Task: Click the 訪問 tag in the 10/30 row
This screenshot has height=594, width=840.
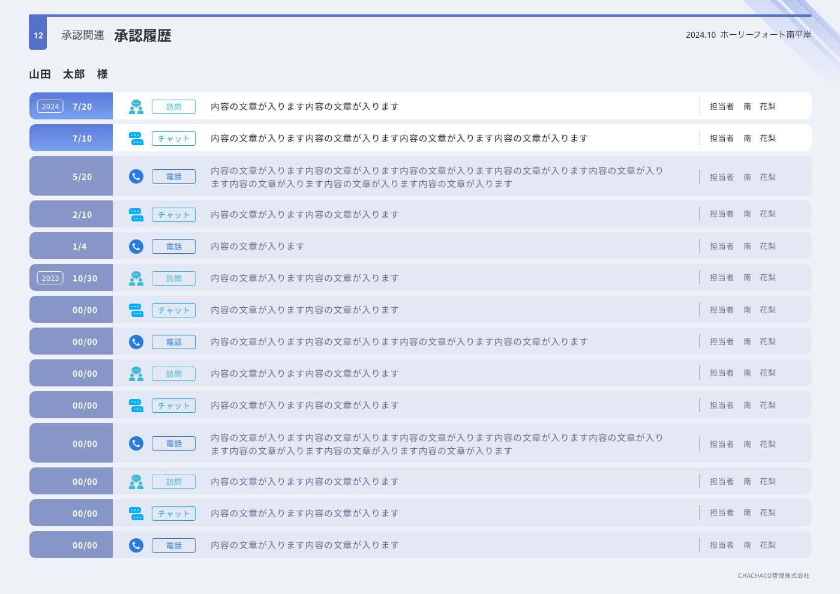Action: pos(173,278)
